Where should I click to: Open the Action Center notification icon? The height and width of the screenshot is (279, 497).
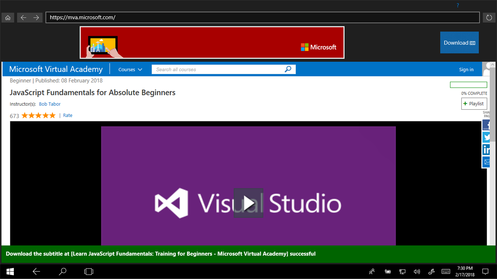[x=485, y=271]
